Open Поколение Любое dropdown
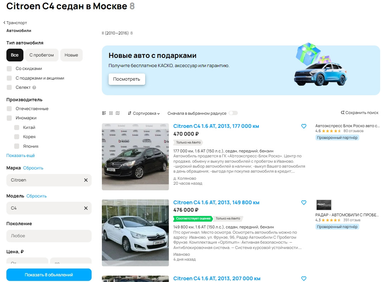 click(49, 236)
